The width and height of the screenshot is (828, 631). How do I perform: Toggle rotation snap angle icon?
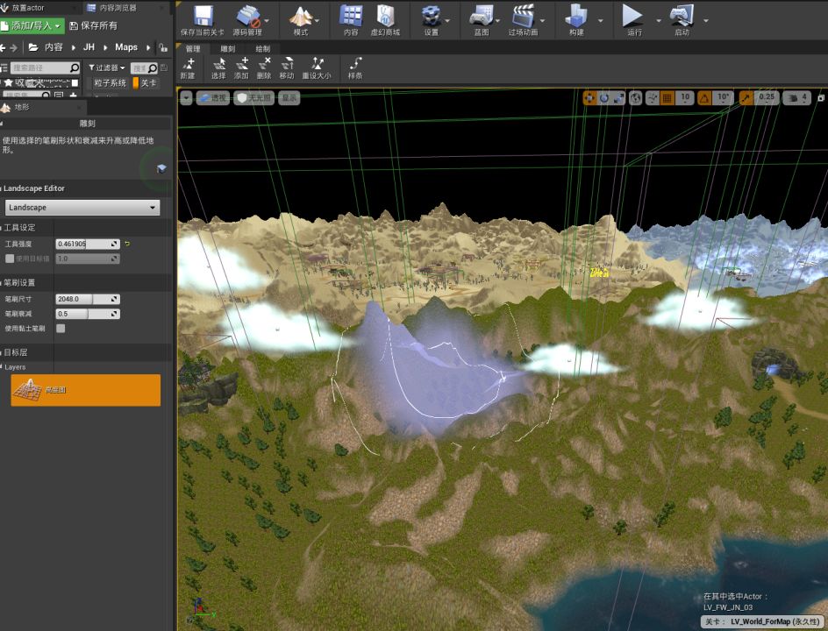coord(703,98)
